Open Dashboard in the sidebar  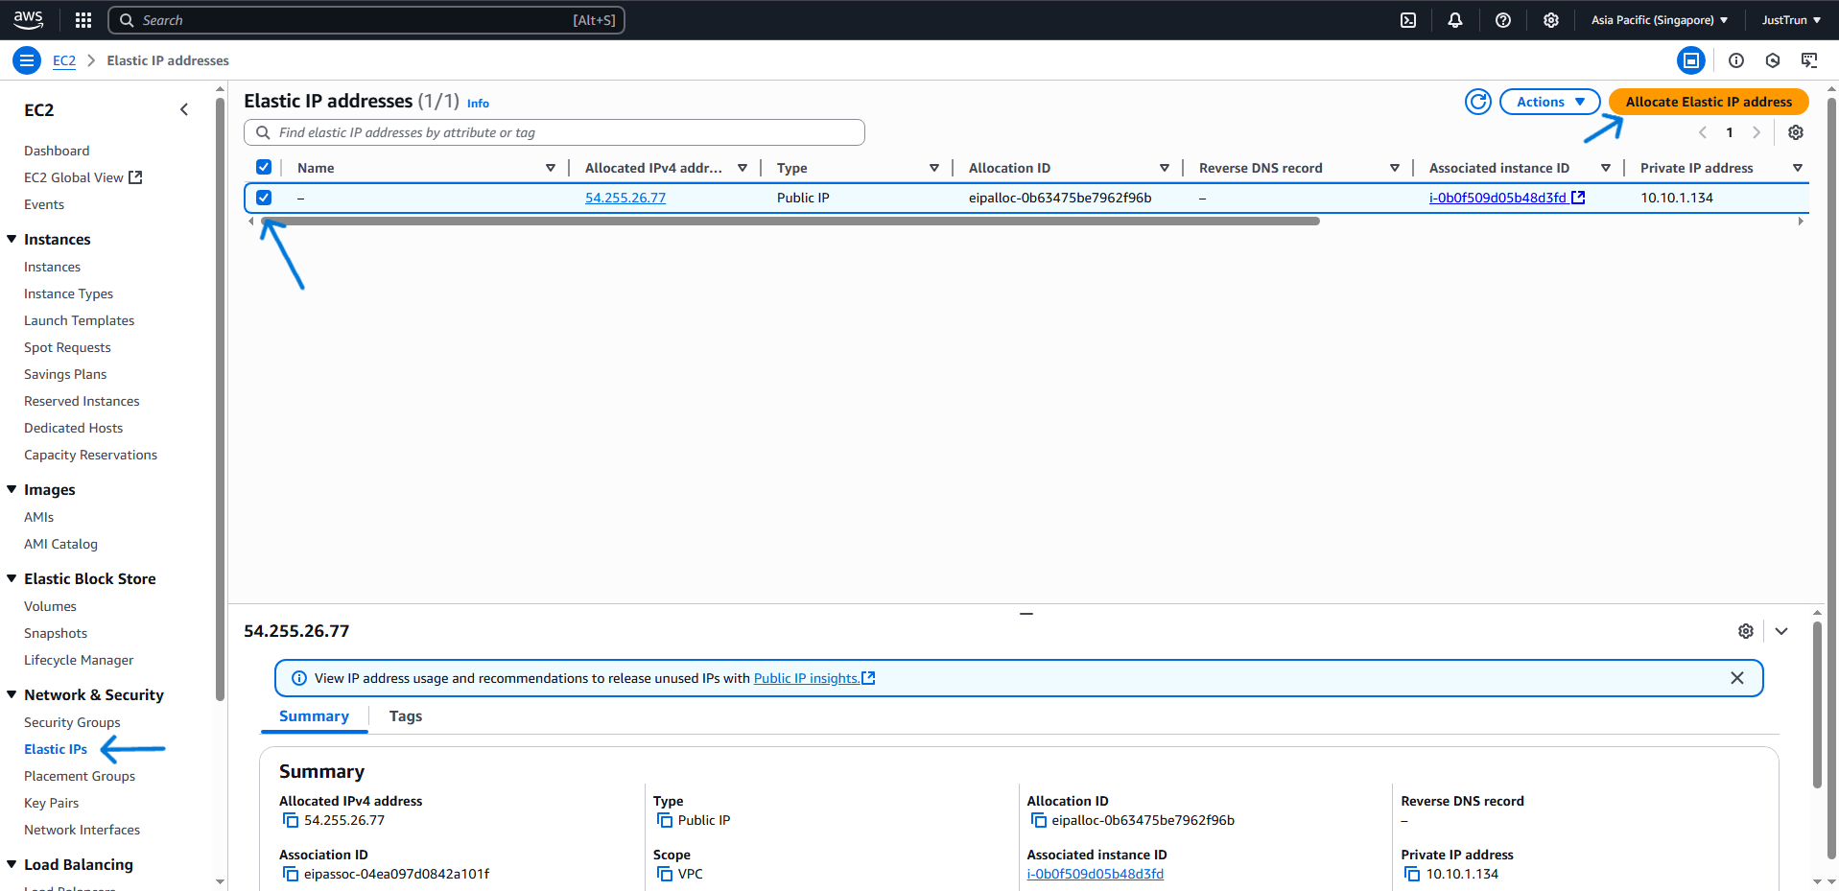[x=57, y=151]
